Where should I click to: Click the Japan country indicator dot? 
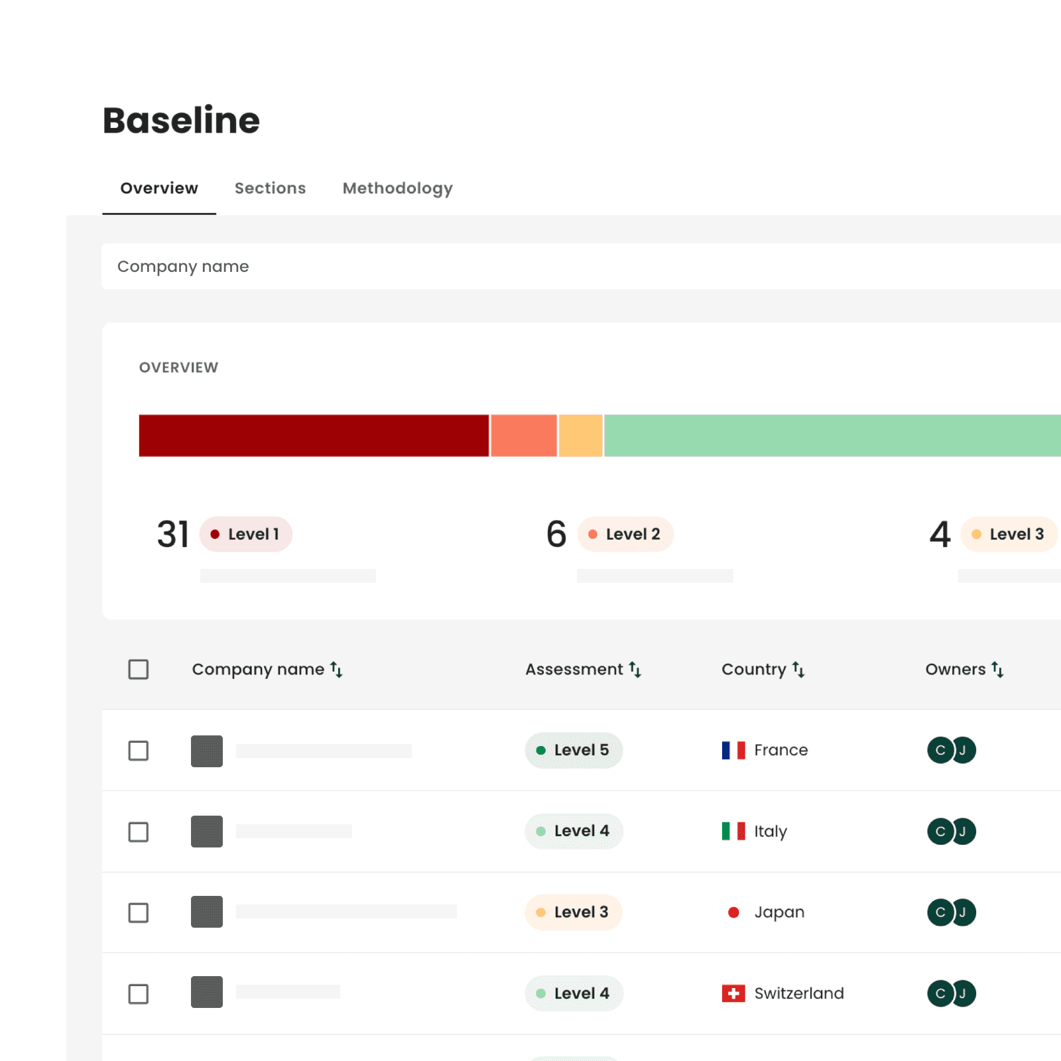733,912
